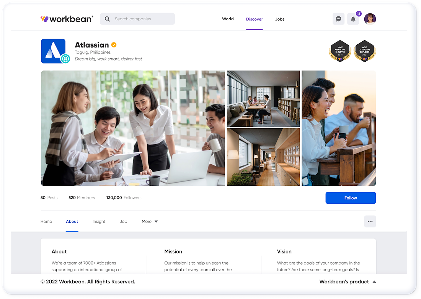This screenshot has height=299, width=421.
Task: Open the notifications bell
Action: (x=353, y=19)
